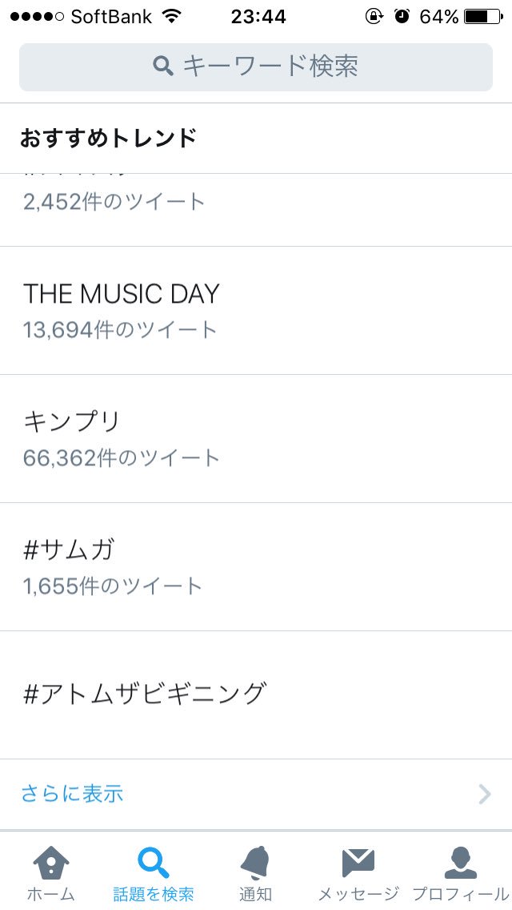Tap the Home birdhouse icon
The image size is (512, 910).
click(x=51, y=862)
